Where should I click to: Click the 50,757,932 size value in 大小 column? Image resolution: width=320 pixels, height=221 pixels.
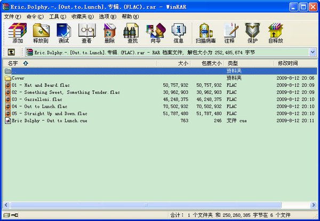[175, 85]
